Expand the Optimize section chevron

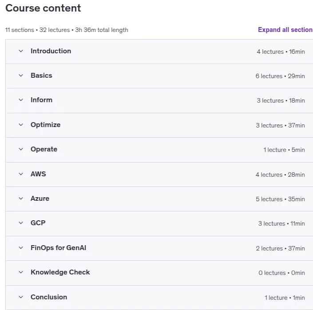pyautogui.click(x=21, y=125)
